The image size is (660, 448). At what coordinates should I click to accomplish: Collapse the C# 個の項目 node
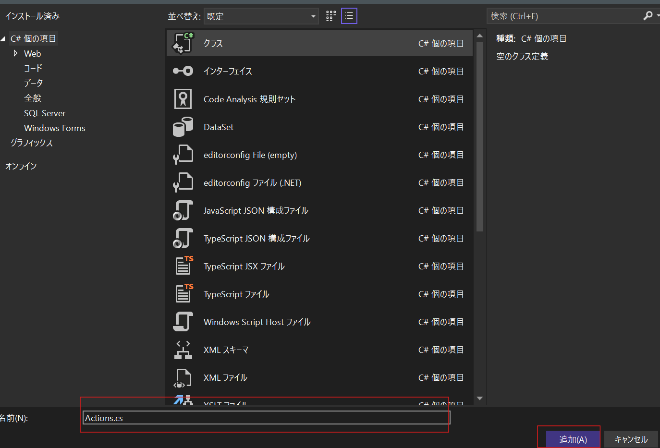[3, 38]
